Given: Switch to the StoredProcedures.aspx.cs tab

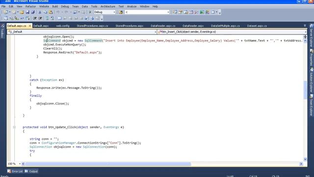Looking at the screenshot, I should pos(92,26).
